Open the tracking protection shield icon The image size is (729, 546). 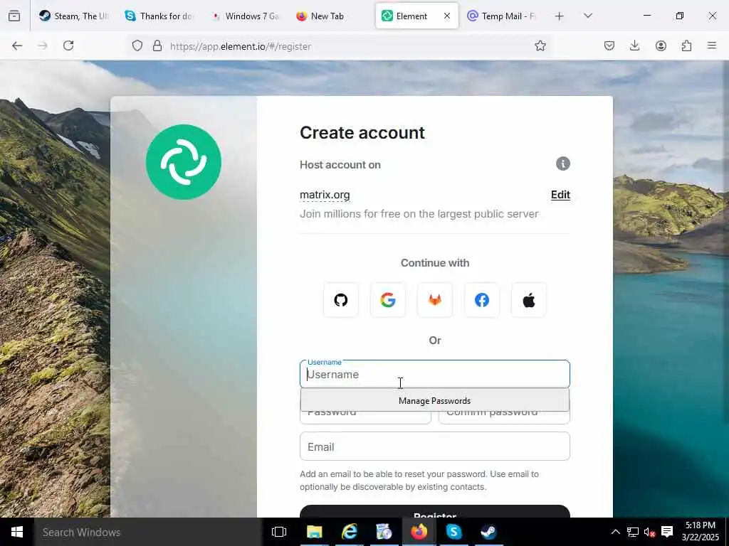[x=137, y=45]
